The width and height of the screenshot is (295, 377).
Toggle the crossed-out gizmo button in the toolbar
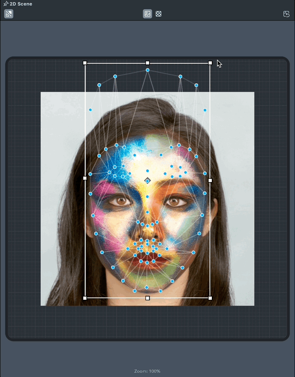(x=9, y=14)
